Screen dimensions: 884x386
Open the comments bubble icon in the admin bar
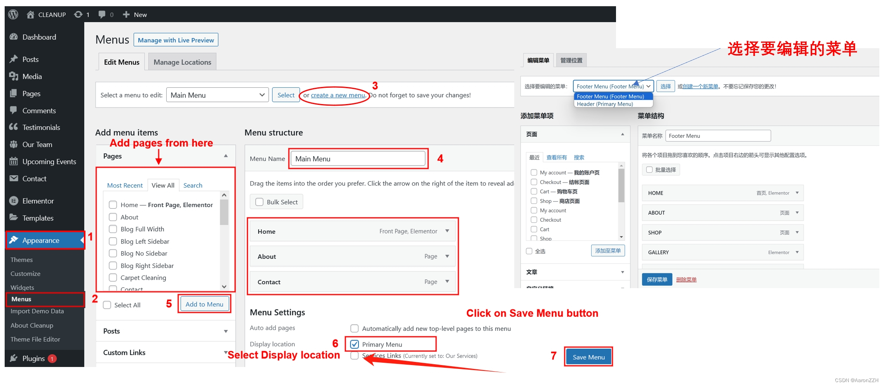(x=102, y=14)
